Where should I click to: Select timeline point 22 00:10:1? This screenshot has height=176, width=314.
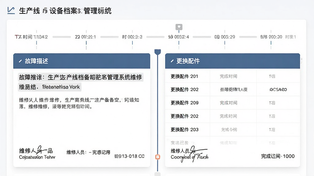[86, 37]
